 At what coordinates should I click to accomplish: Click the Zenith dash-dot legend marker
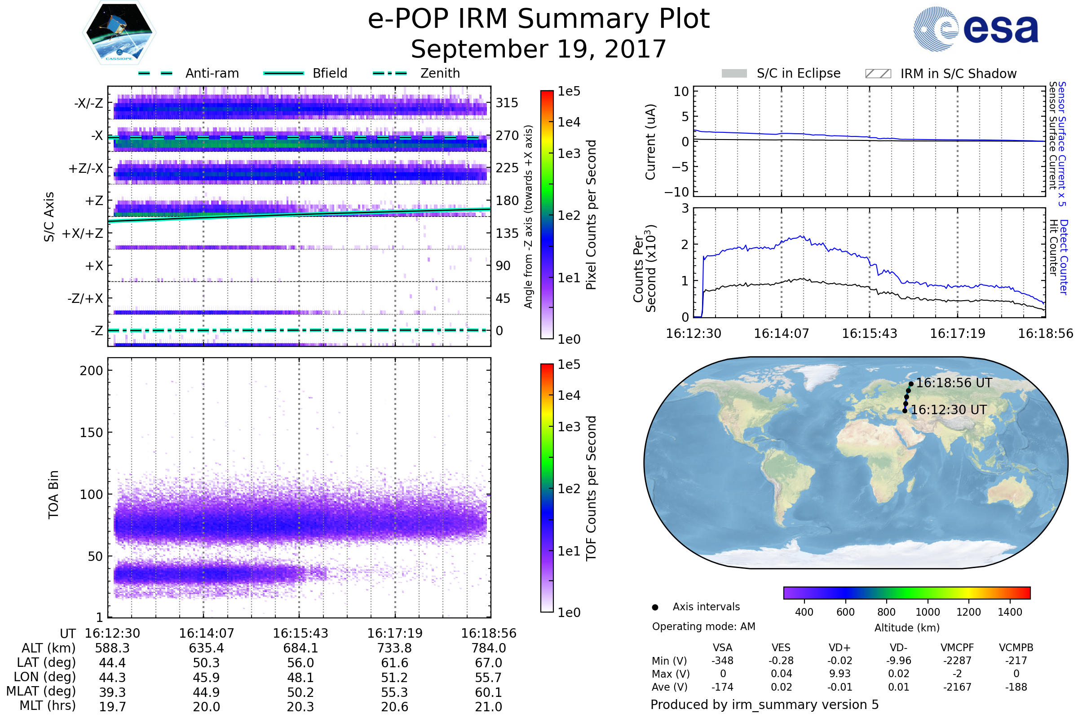(389, 73)
